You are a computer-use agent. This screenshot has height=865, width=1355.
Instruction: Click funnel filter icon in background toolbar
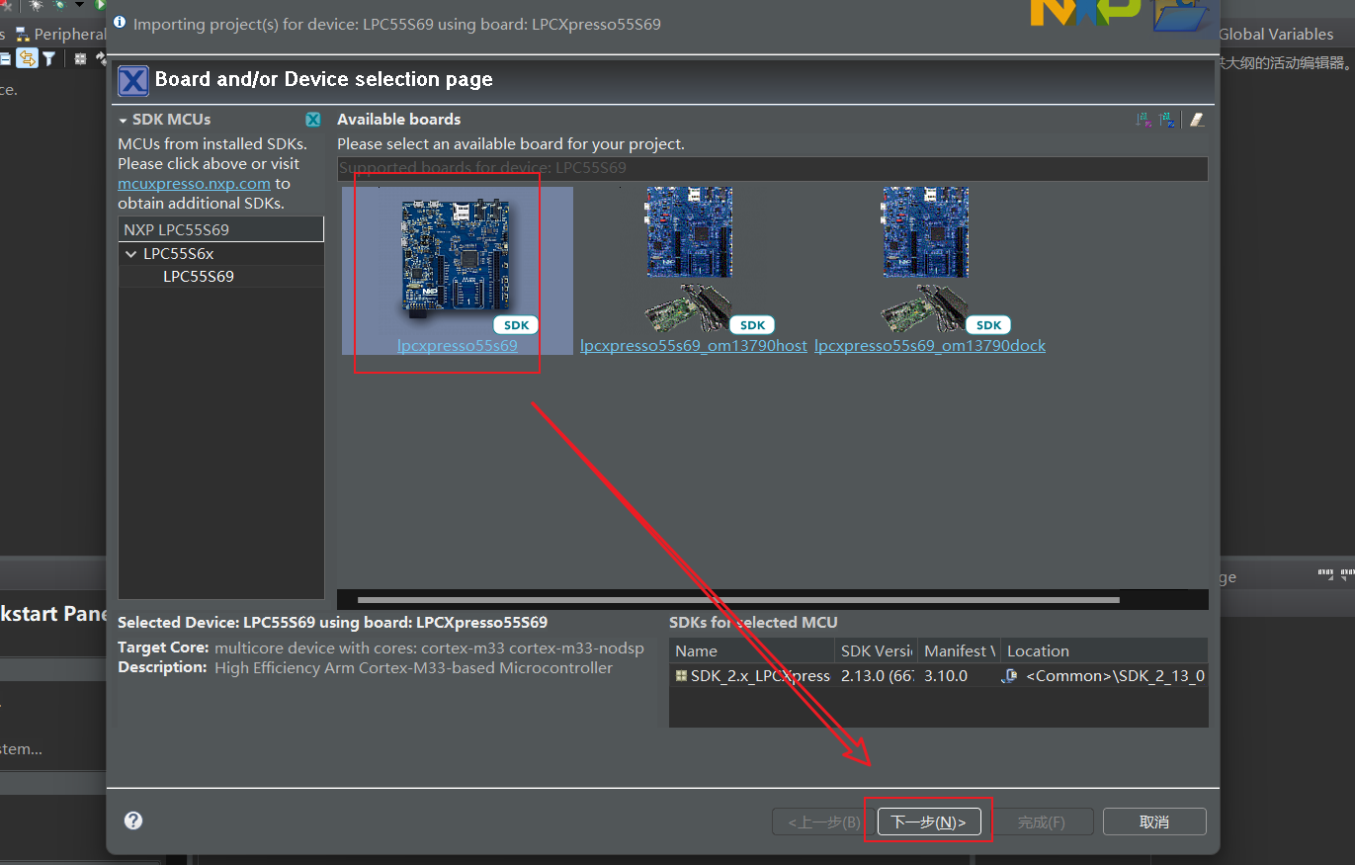tap(48, 58)
